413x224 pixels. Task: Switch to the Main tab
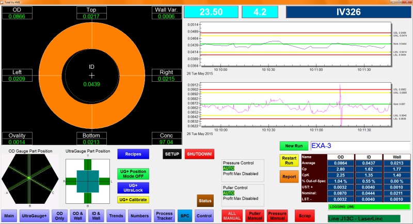pos(9,216)
